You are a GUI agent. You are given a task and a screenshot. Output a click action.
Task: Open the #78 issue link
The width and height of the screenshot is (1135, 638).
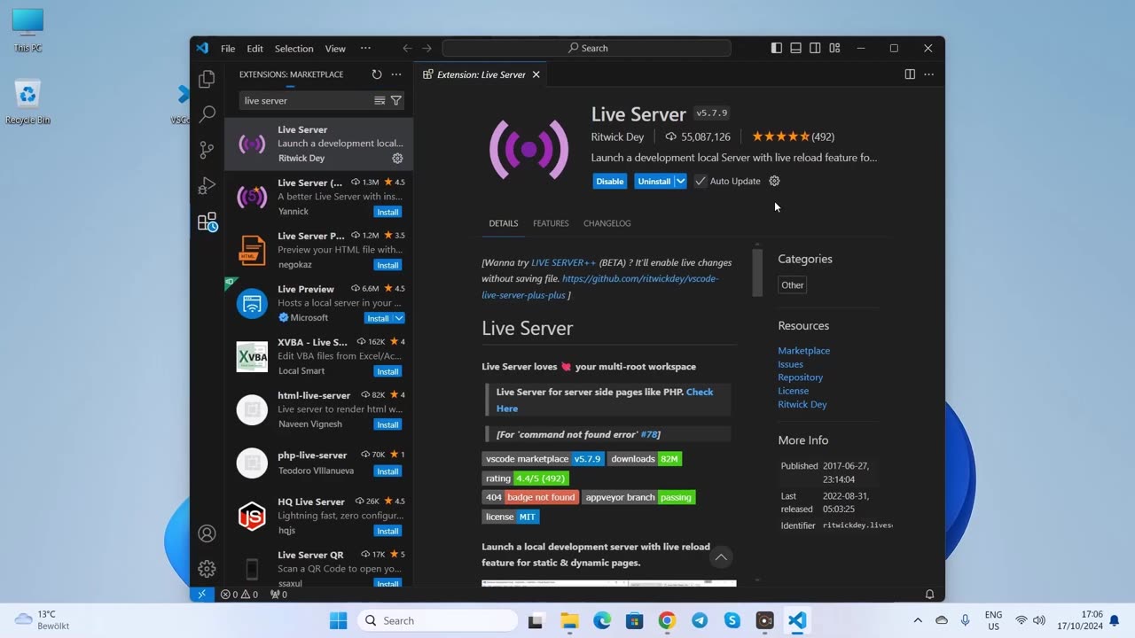[648, 434]
